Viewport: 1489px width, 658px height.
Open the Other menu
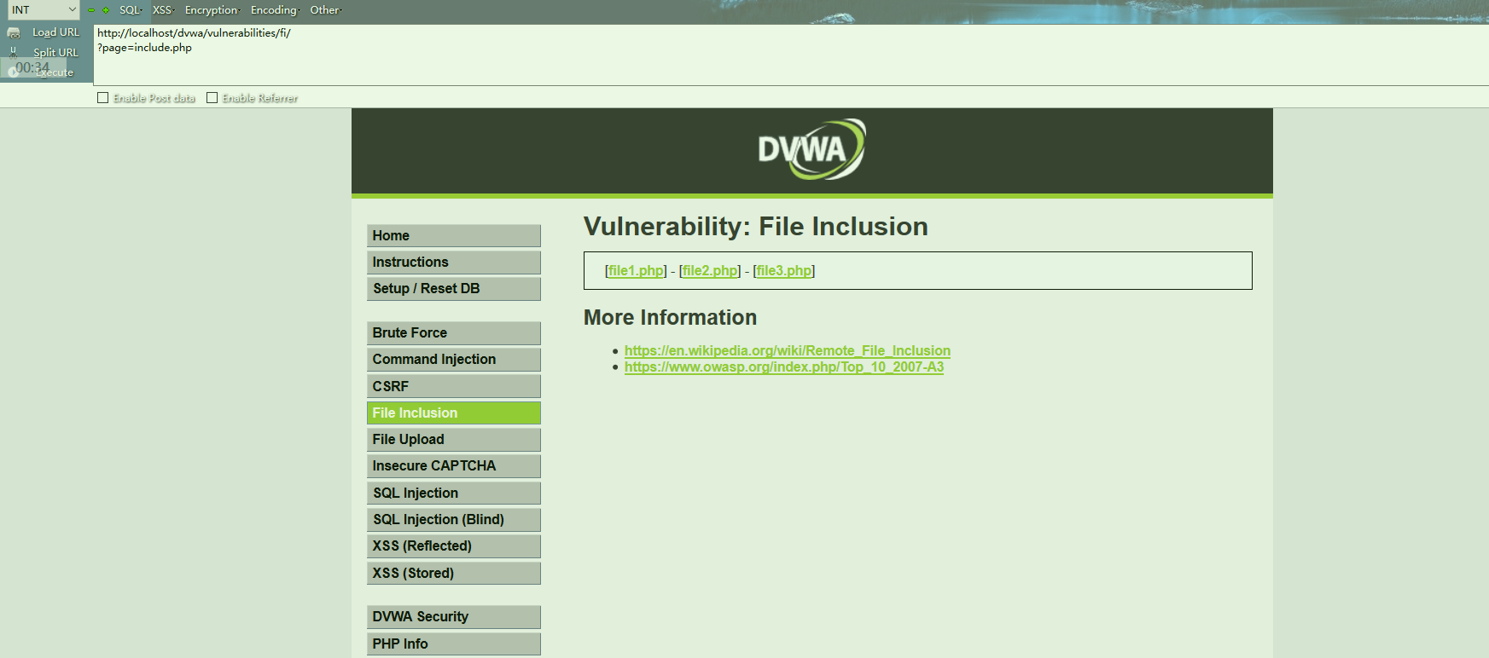click(325, 10)
